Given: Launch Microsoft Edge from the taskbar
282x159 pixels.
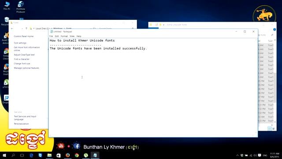Looking at the screenshot, I should click(31, 155).
